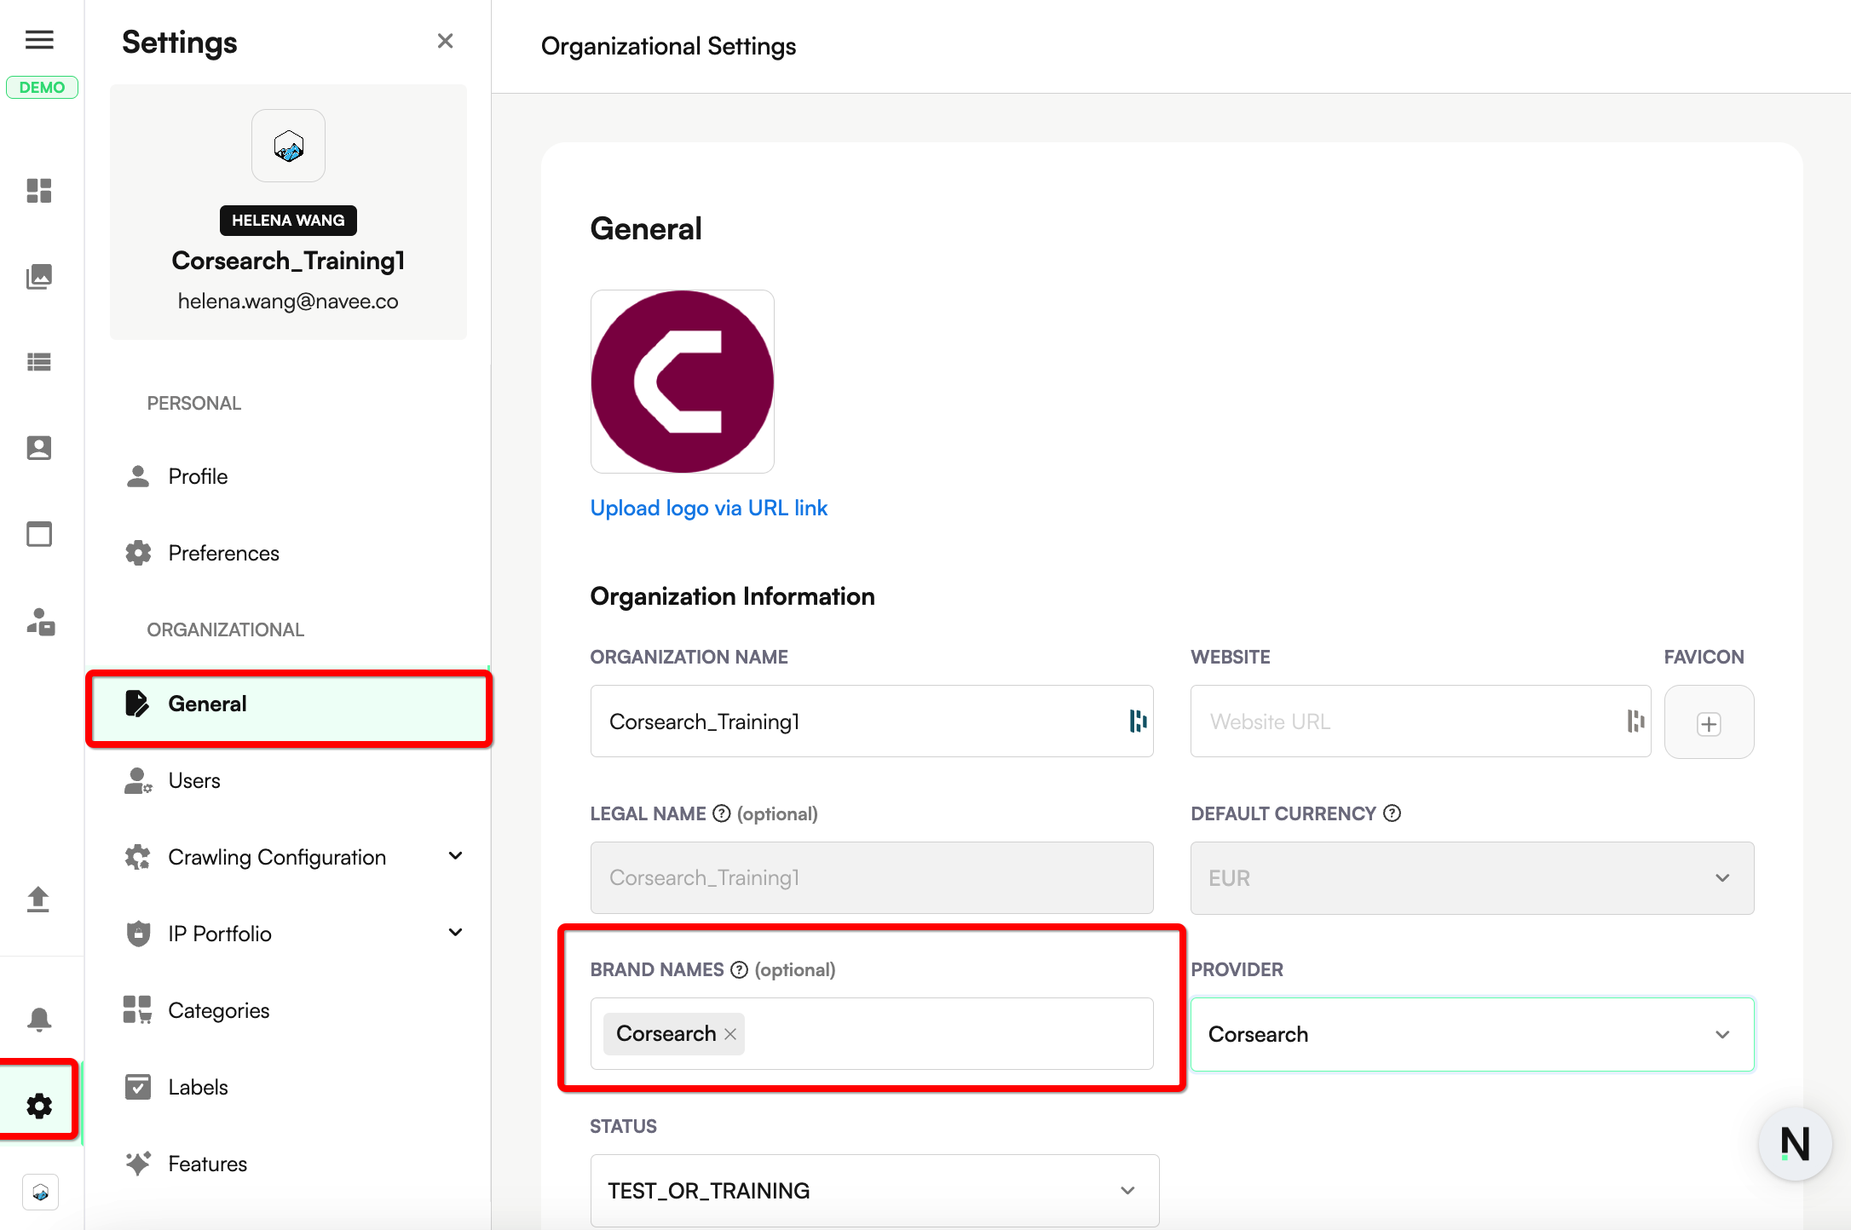The height and width of the screenshot is (1230, 1851).
Task: Expand the IP Portfolio section
Action: (456, 933)
